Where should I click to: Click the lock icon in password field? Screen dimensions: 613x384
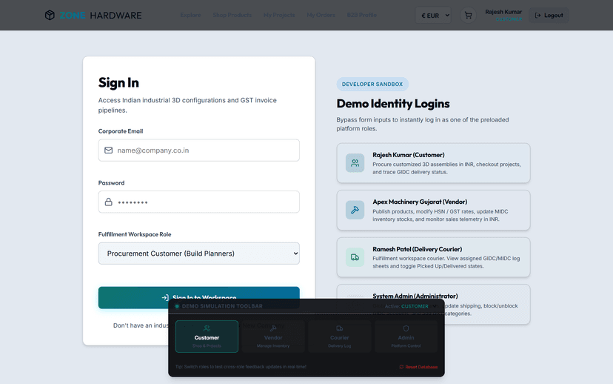click(108, 202)
